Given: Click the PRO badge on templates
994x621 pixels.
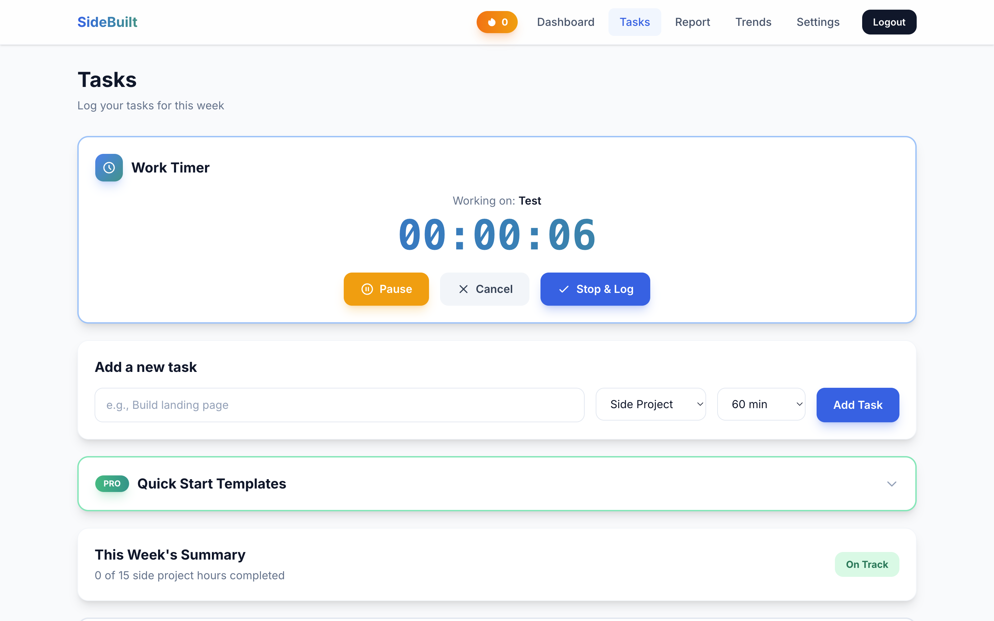Looking at the screenshot, I should tap(112, 483).
